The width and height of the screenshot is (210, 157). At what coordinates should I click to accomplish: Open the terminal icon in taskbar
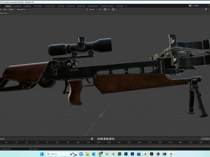click(x=164, y=154)
